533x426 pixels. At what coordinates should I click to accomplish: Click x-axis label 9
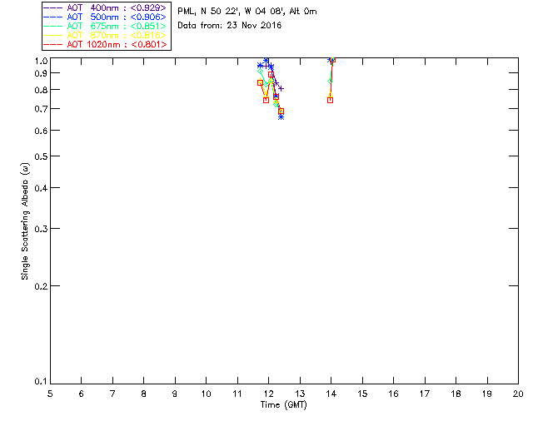175,394
